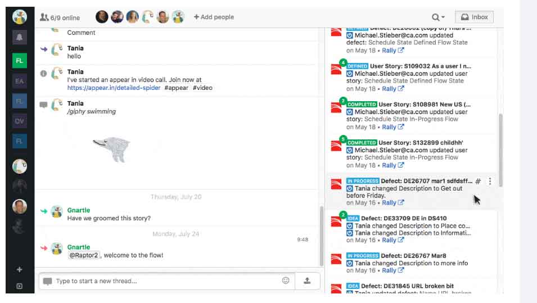Select the #video tag
The width and height of the screenshot is (537, 303).
202,88
